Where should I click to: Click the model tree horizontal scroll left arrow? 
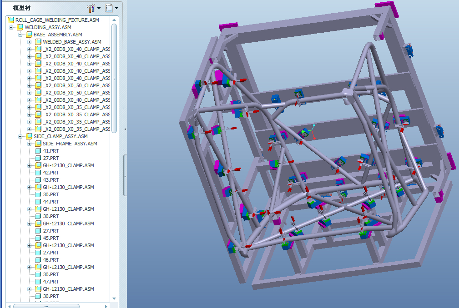tap(10, 306)
